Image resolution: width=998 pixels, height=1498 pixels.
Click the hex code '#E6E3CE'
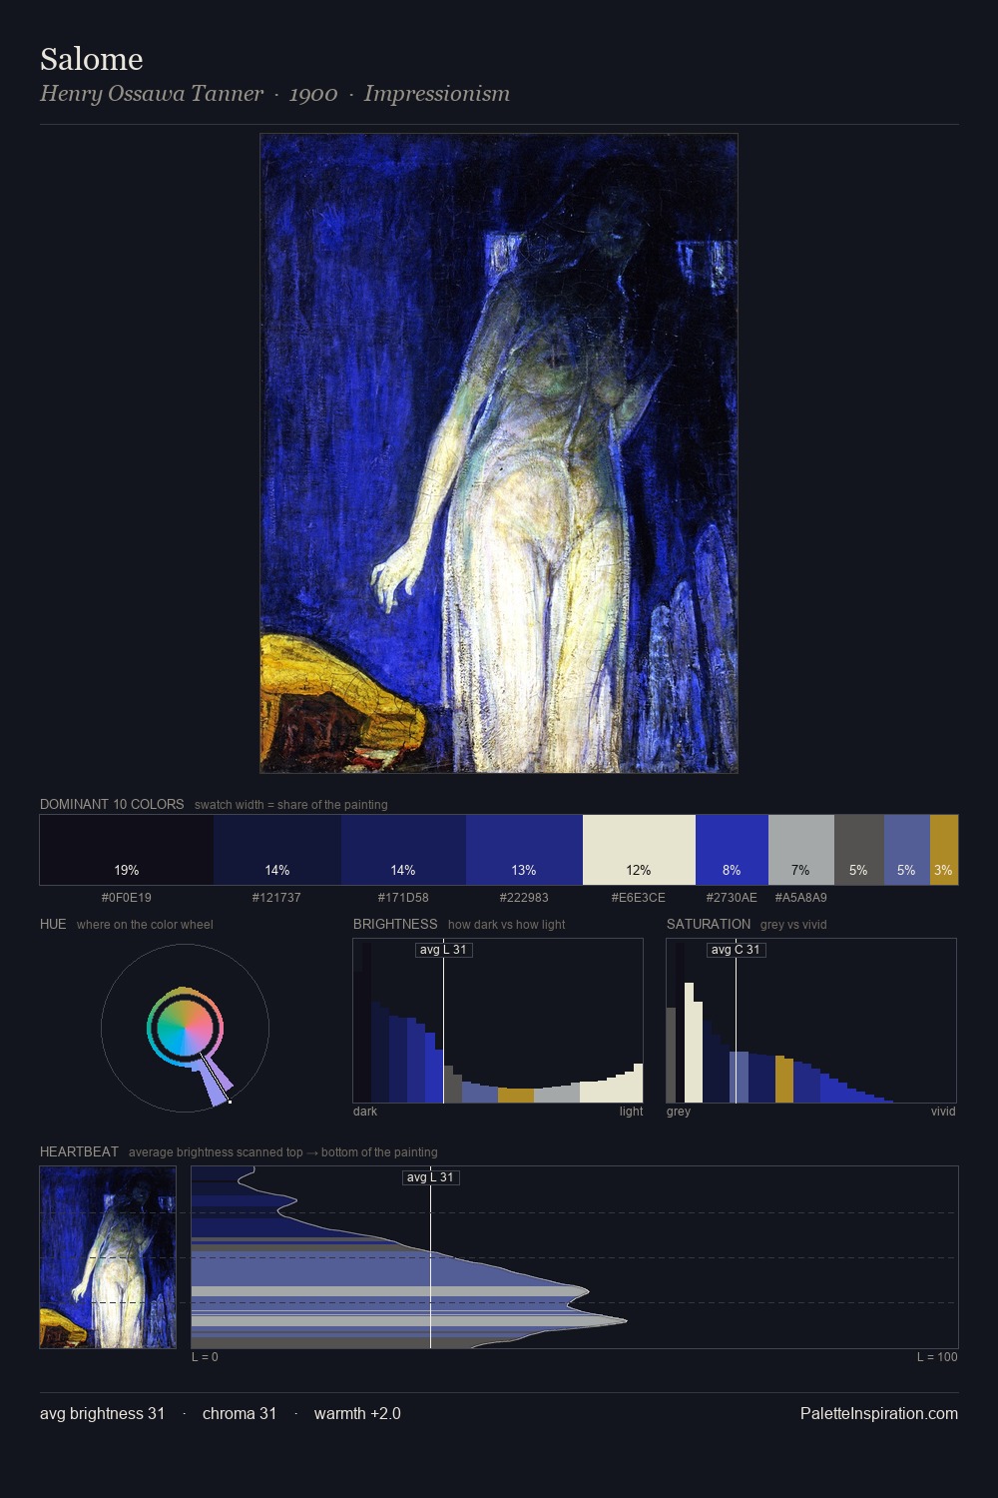(x=639, y=898)
